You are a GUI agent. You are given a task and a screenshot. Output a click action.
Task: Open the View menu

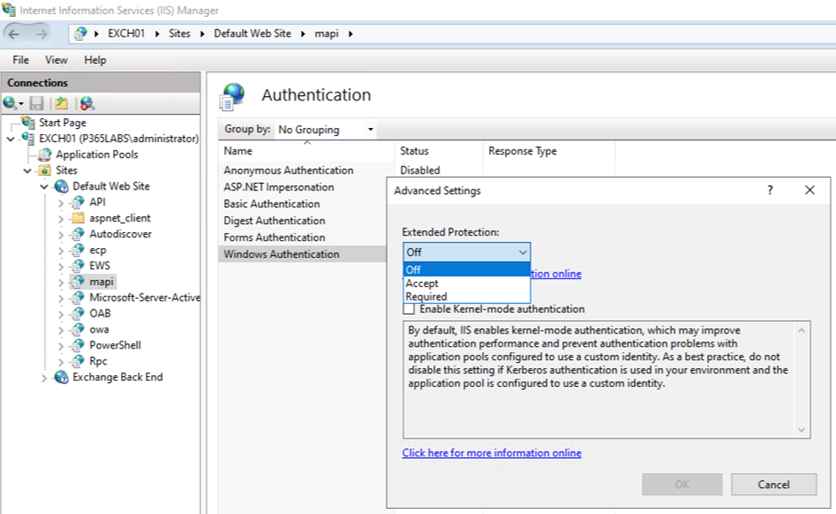coord(56,60)
